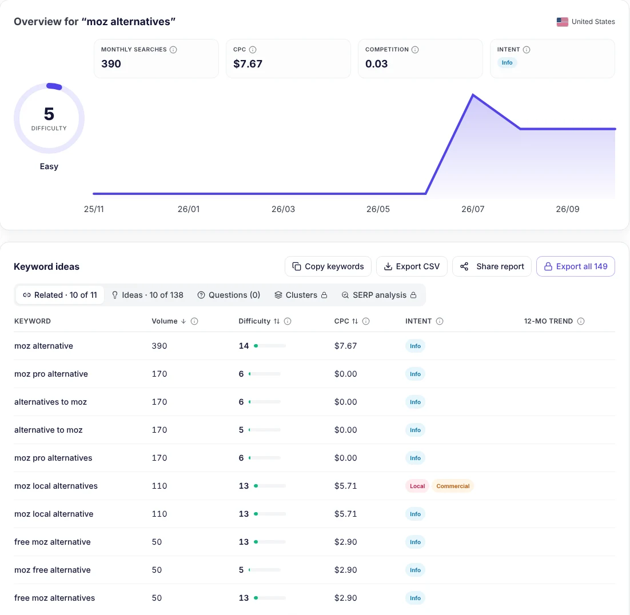Click the INTENT column info icon in table
630x615 pixels.
[440, 321]
